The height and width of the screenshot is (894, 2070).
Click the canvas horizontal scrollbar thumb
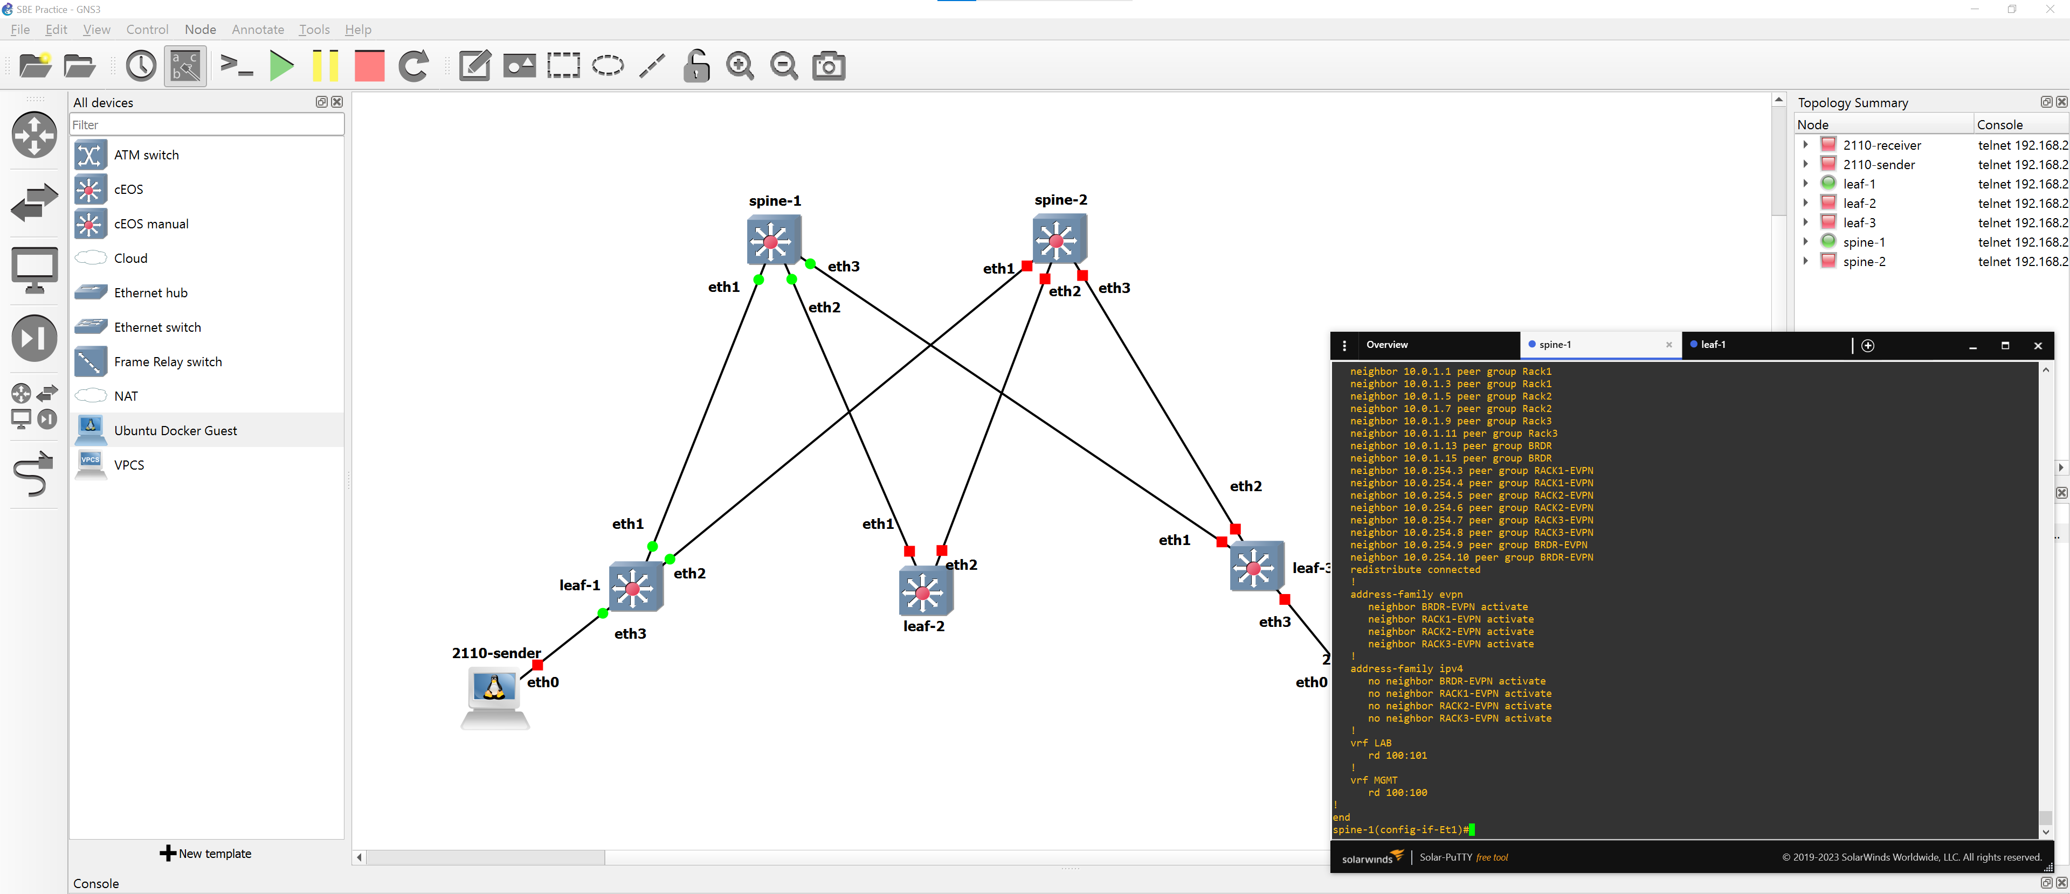[x=485, y=857]
